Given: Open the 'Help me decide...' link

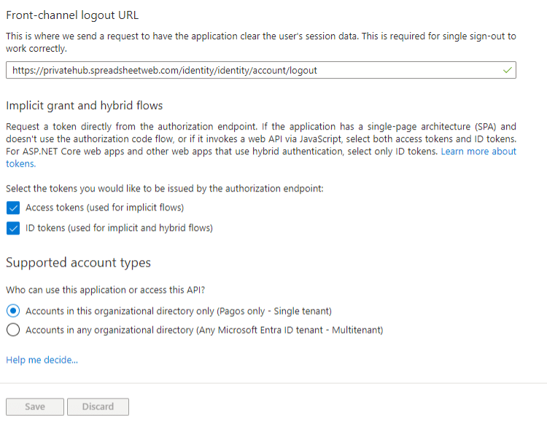Looking at the screenshot, I should pos(42,360).
